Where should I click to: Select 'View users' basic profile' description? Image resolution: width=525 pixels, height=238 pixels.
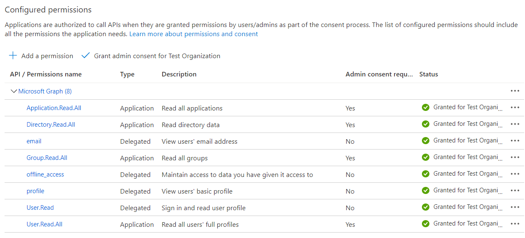[x=197, y=191]
